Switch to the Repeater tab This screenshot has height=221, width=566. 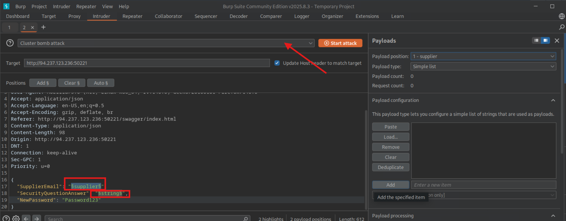[x=132, y=16]
